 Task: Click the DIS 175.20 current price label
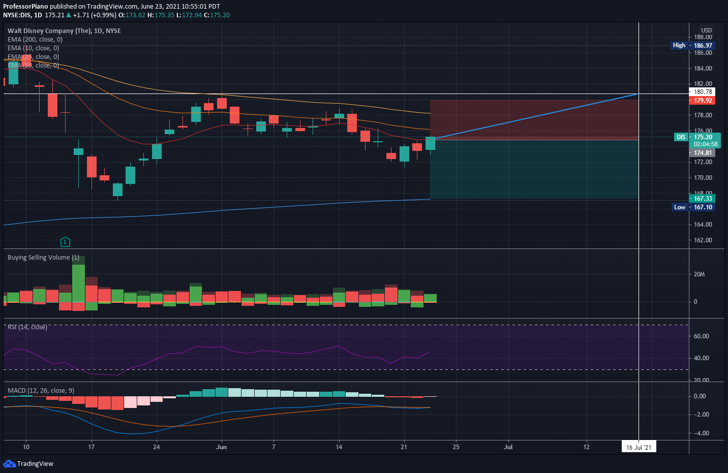tap(696, 140)
